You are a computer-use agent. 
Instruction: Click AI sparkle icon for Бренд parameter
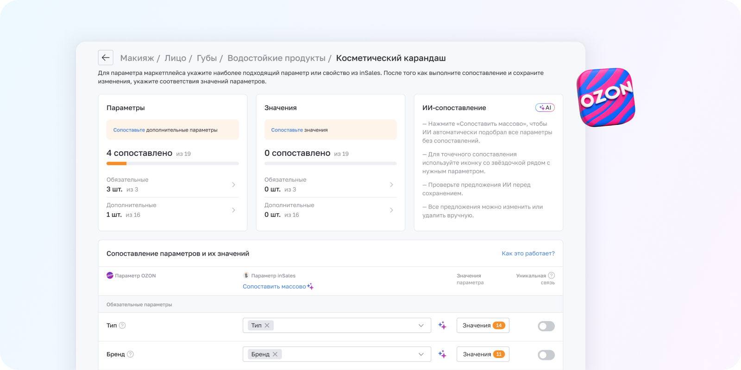click(442, 354)
